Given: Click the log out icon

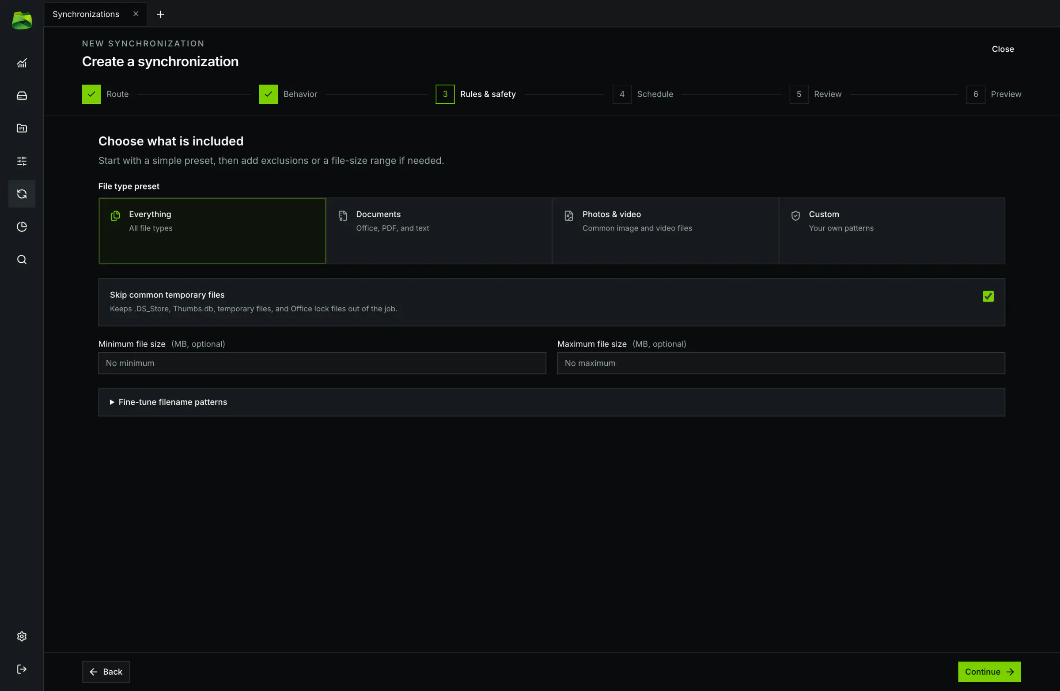Looking at the screenshot, I should pos(22,669).
